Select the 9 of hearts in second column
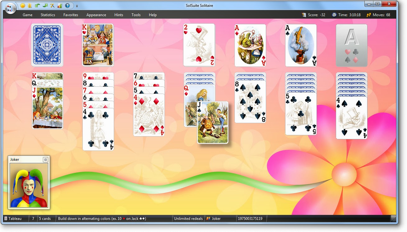This screenshot has width=407, height=232. click(x=98, y=76)
